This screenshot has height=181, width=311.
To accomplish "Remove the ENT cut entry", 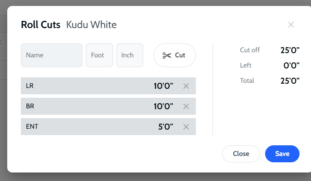I will coord(186,127).
